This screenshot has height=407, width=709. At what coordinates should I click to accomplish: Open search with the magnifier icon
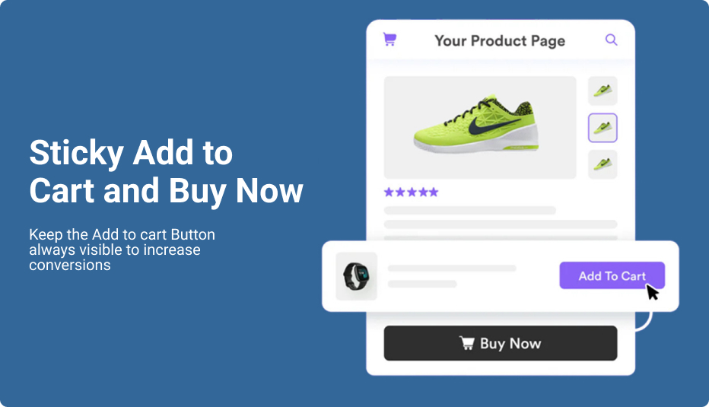(x=611, y=40)
